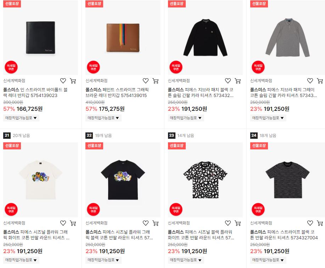The image size is (325, 268).
Task: Open the 폴스미스 인 스트라이프 바이폴드 wallet title
Action: point(35,92)
